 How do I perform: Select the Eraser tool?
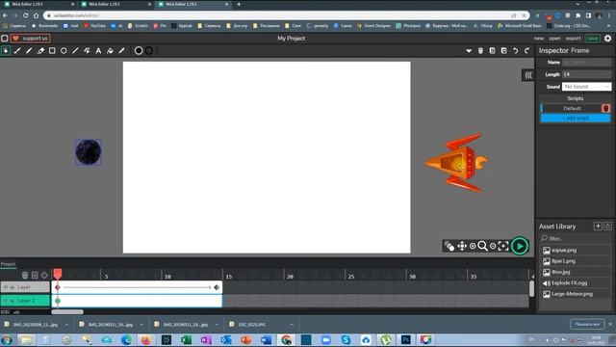point(40,51)
